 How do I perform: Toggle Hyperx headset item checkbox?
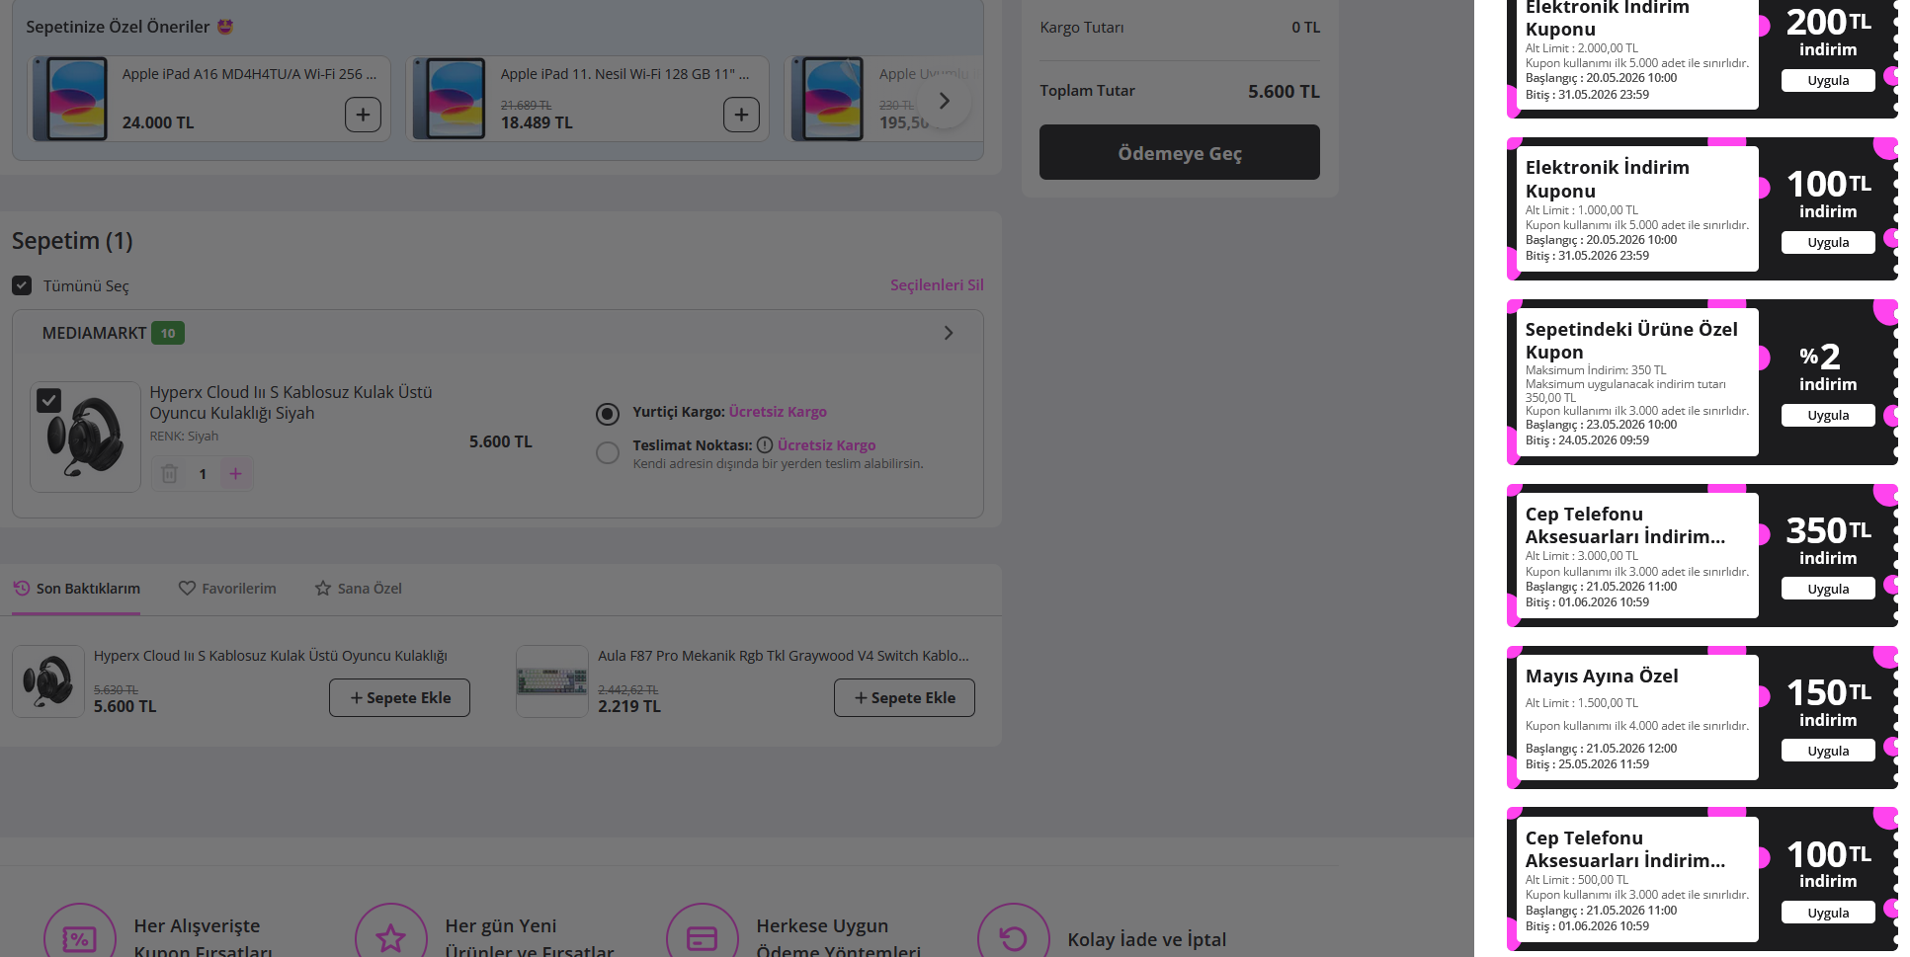[48, 400]
